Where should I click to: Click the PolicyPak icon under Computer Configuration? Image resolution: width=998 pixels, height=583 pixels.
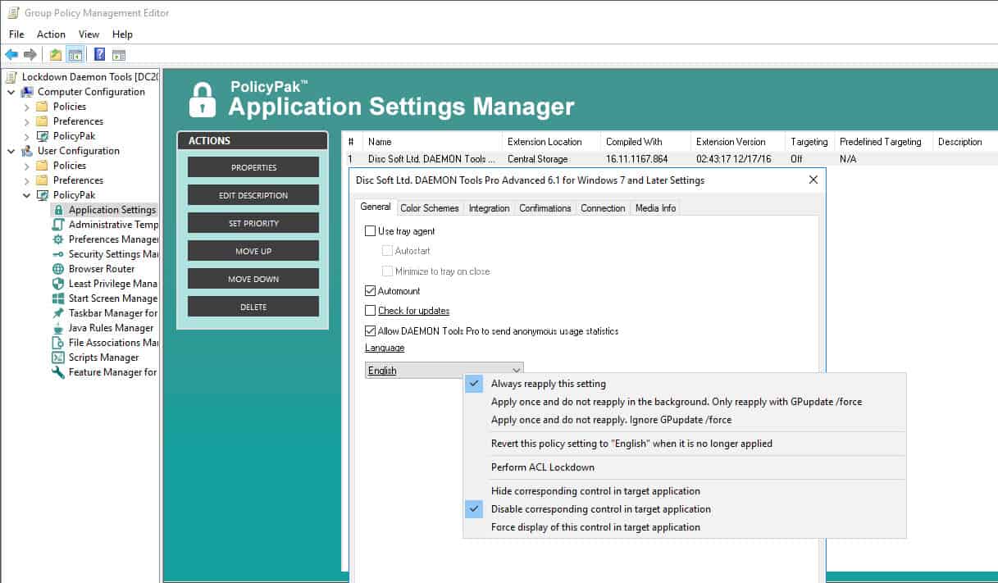coord(43,136)
